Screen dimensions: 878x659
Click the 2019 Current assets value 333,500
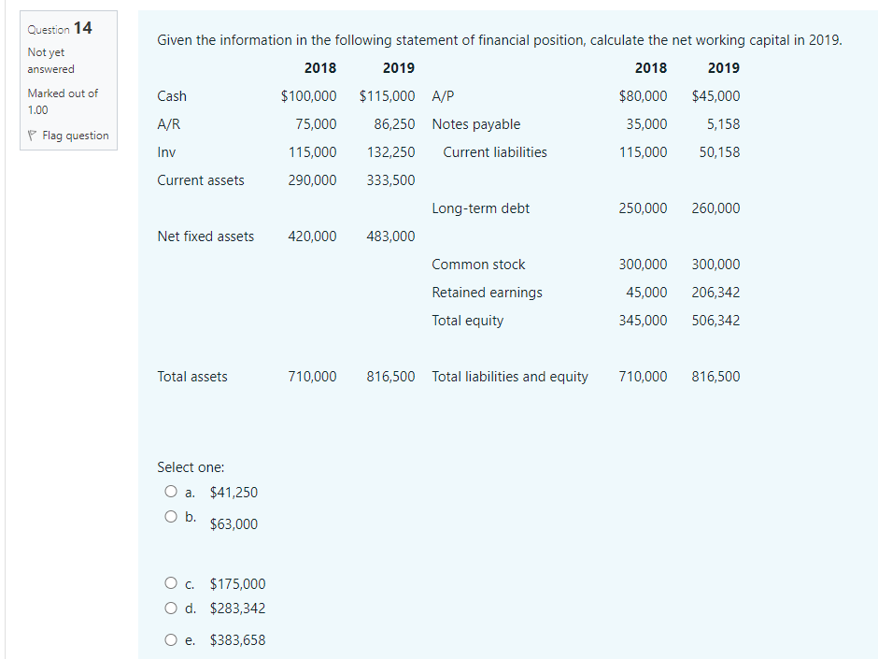[x=390, y=179]
